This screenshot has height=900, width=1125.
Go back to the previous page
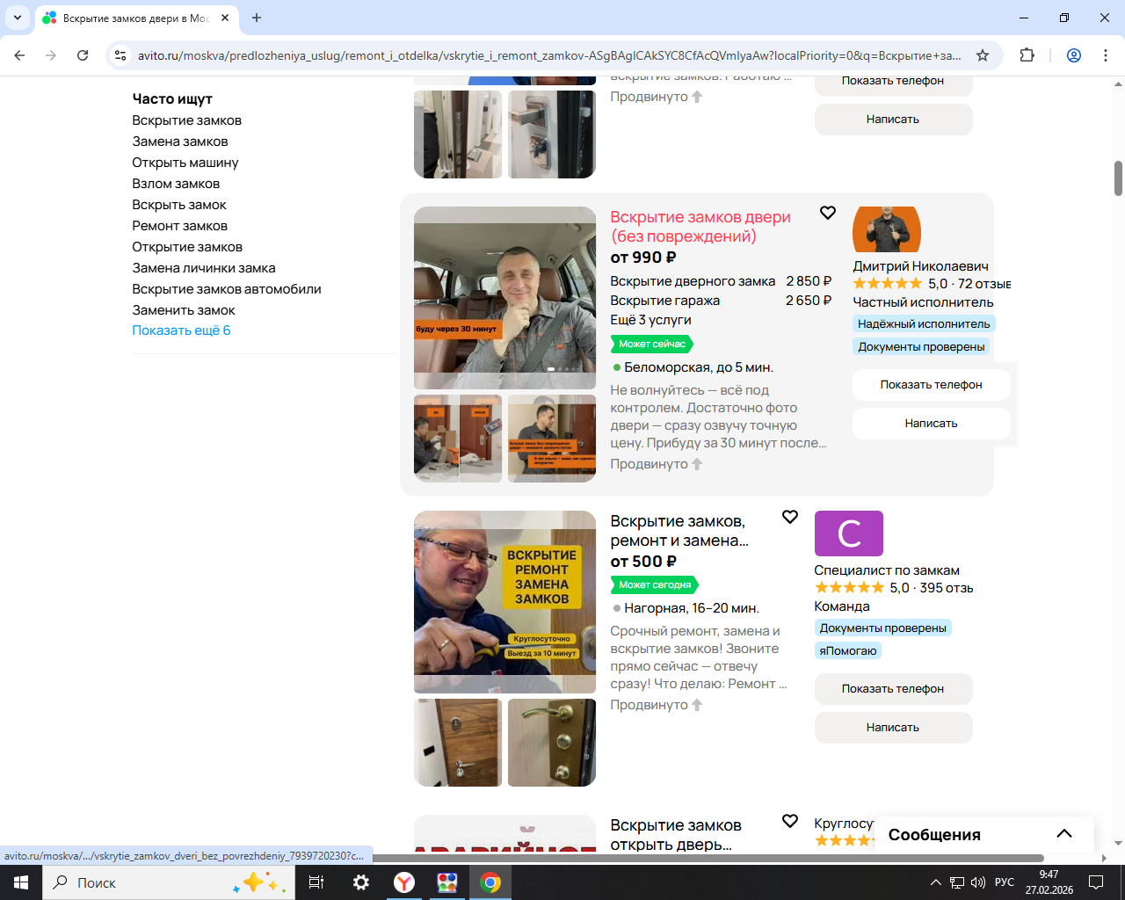coord(19,55)
